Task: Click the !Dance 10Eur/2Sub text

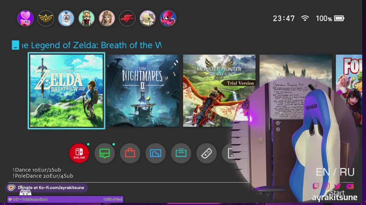Action: (x=37, y=170)
